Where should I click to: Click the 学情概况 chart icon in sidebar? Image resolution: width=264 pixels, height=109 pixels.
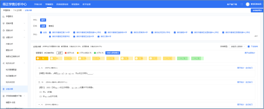pos(4,16)
